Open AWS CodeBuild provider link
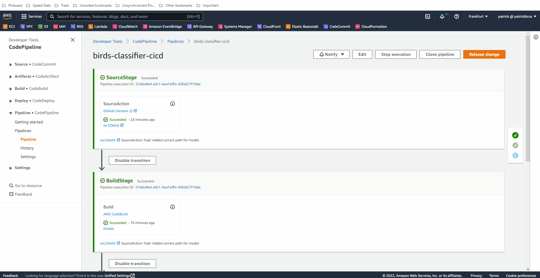 point(116,214)
